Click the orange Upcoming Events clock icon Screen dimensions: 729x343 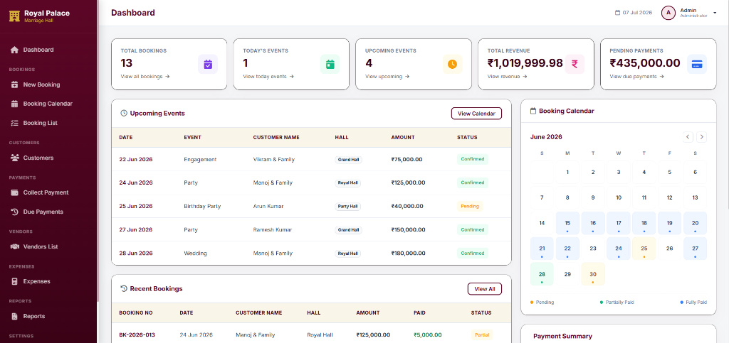(452, 64)
